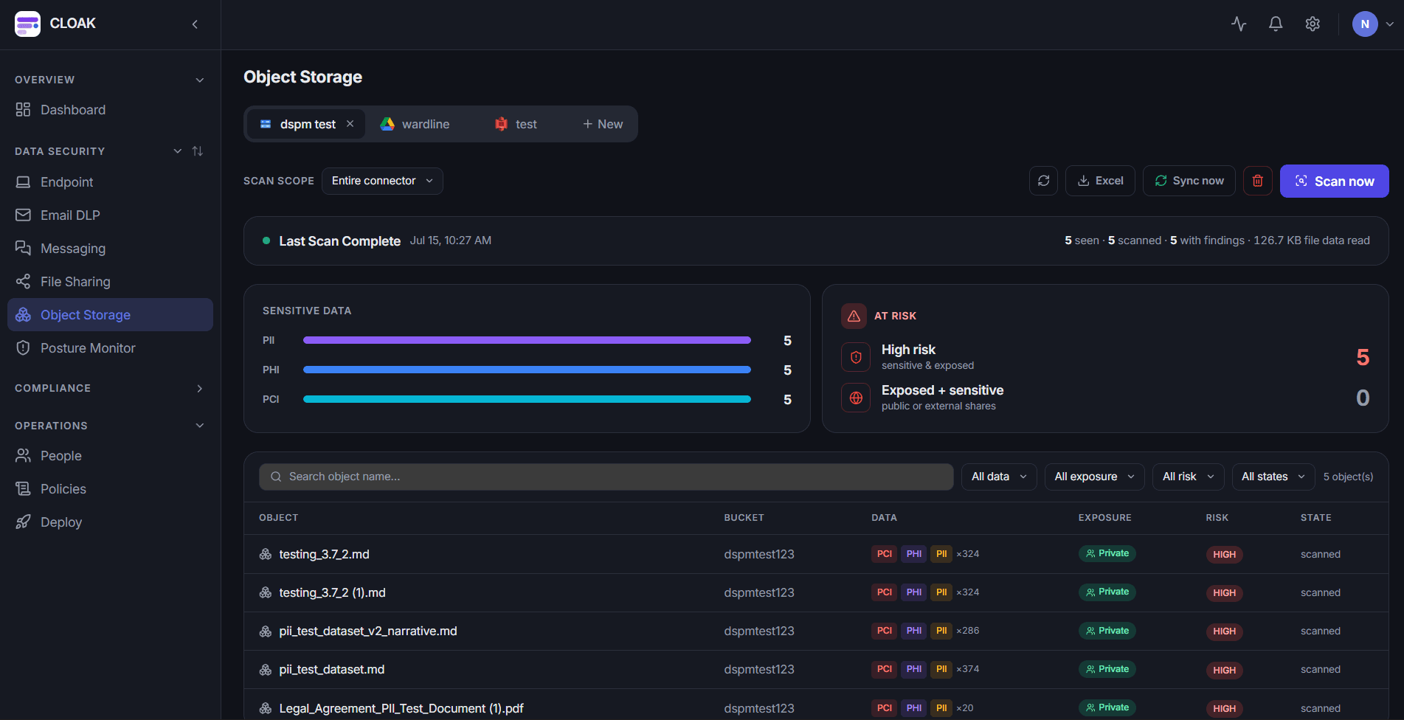The height and width of the screenshot is (720, 1404).
Task: Open People page
Action: [110, 456]
